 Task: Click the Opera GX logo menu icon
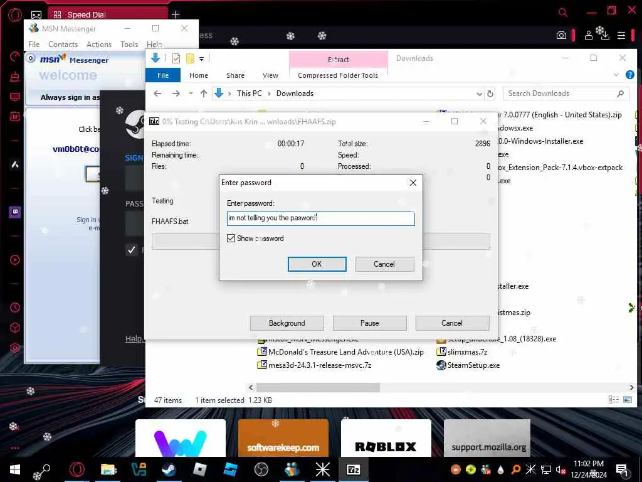click(x=15, y=15)
